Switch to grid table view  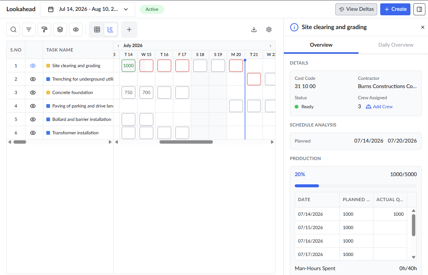coord(97,29)
